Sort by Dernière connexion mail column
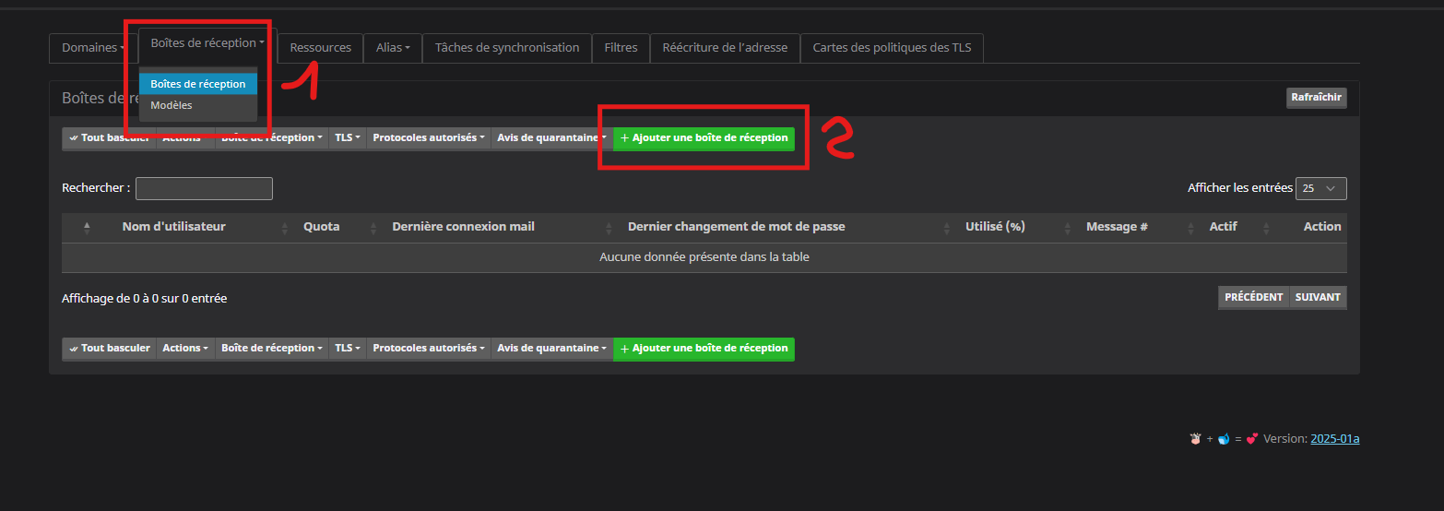This screenshot has width=1444, height=511. 463,227
